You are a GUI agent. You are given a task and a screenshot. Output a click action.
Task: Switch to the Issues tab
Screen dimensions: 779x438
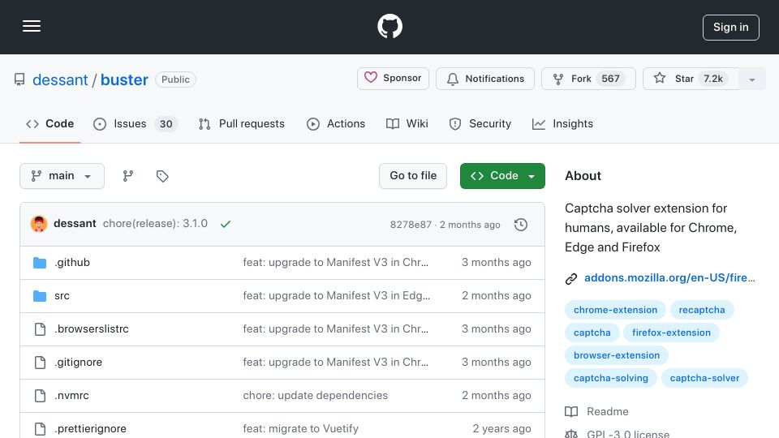(x=135, y=123)
